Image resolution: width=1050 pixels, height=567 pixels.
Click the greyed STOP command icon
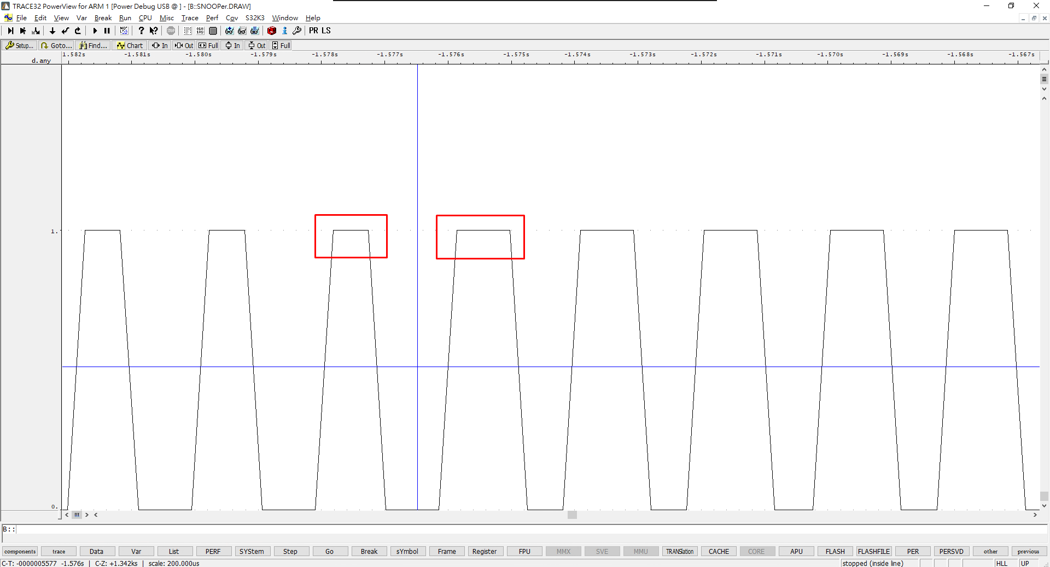coord(171,31)
